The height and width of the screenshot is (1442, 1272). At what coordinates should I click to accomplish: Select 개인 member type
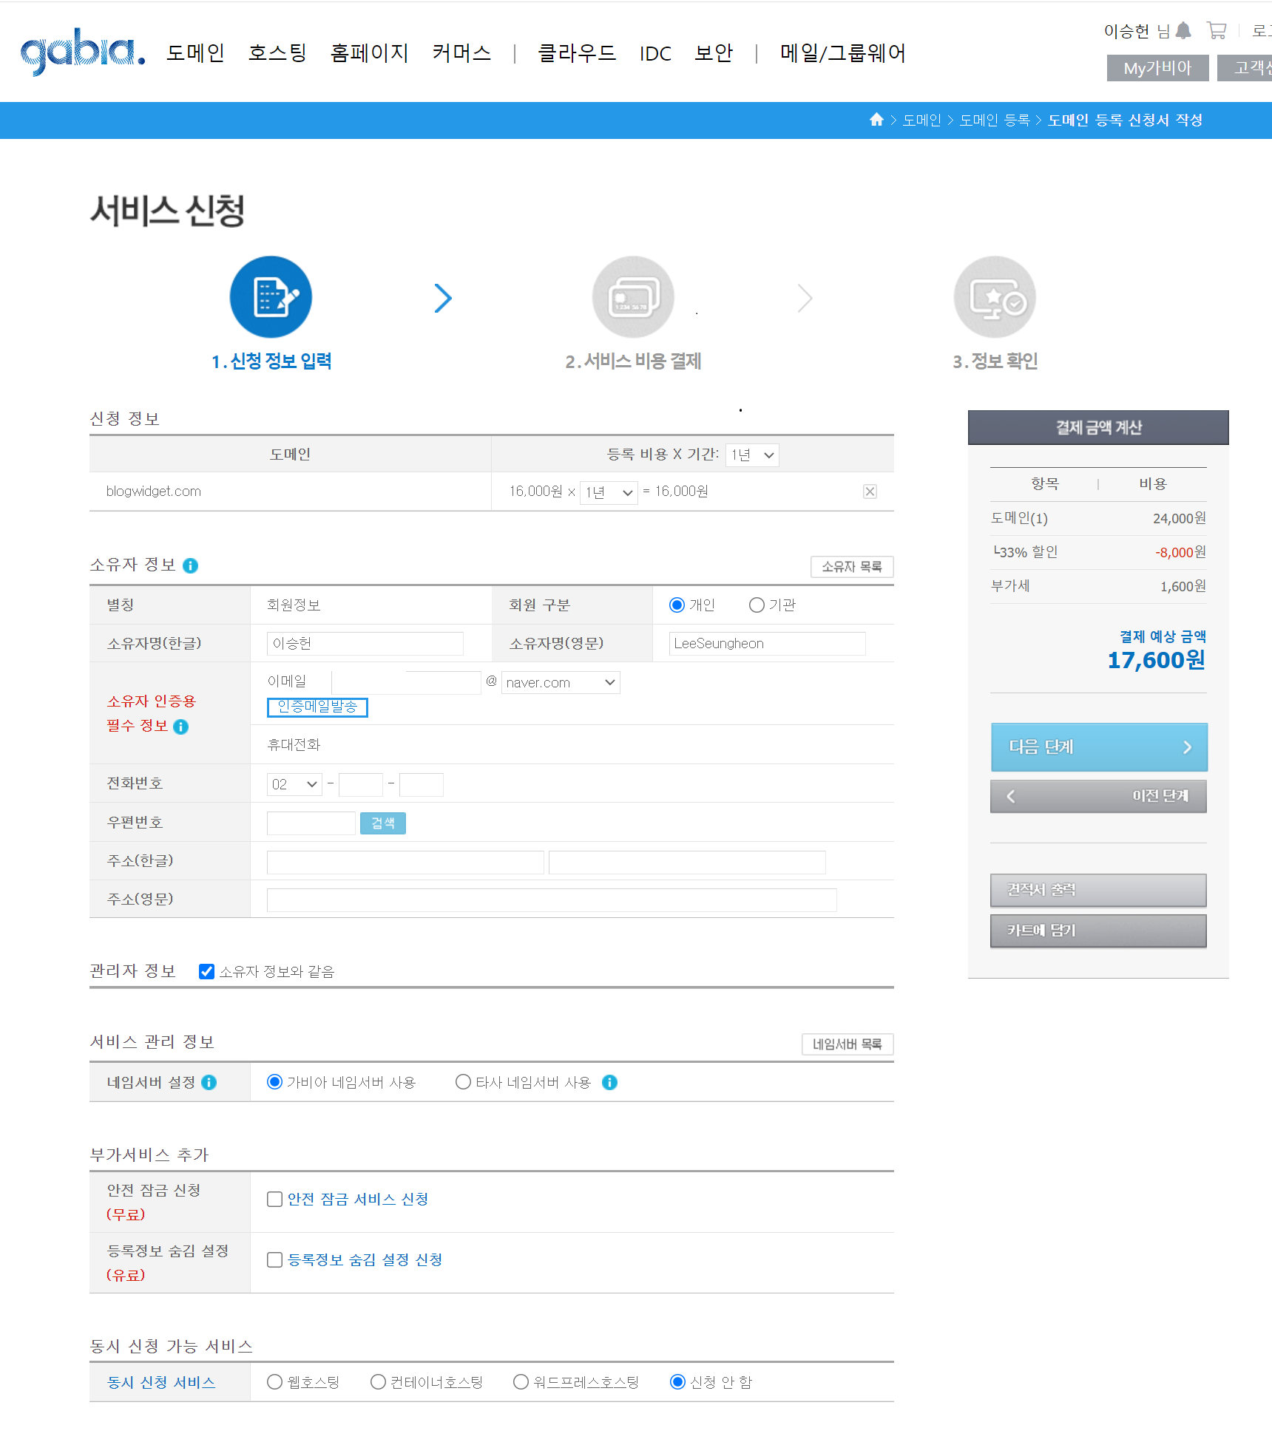coord(677,605)
